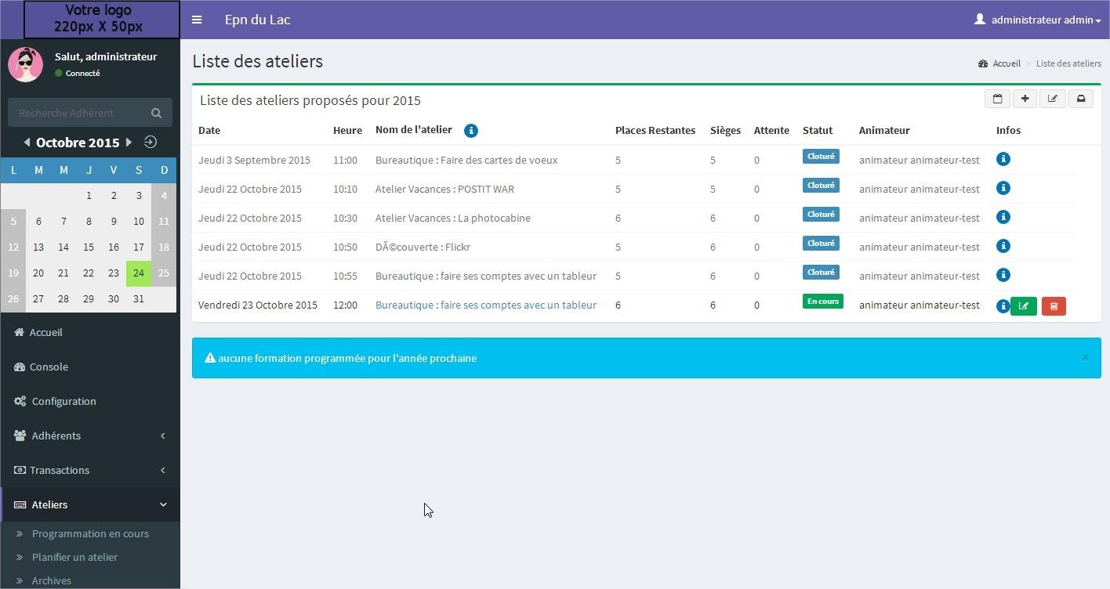Screen dimensions: 1110x589
Task: Click the archive box icon in the panel toolbar
Action: 1080,99
